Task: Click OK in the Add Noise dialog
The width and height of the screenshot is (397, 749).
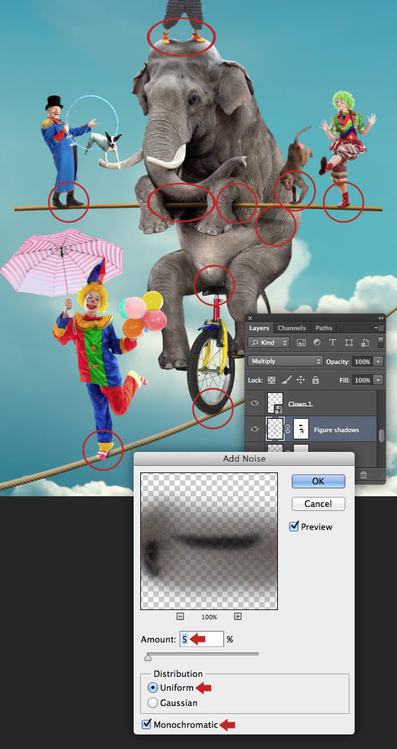Action: [318, 481]
